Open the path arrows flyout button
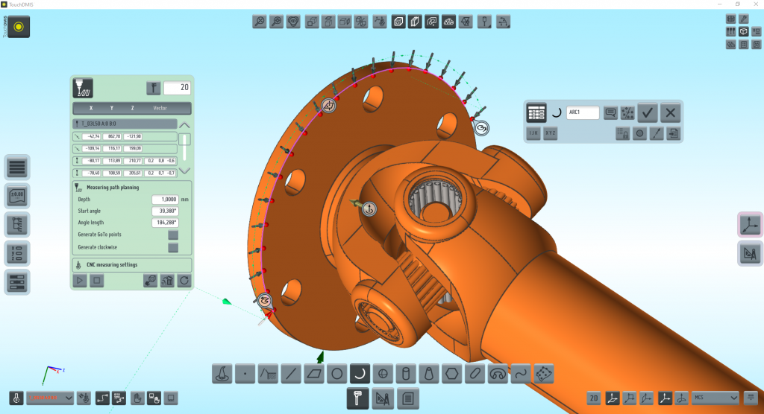 point(503,22)
